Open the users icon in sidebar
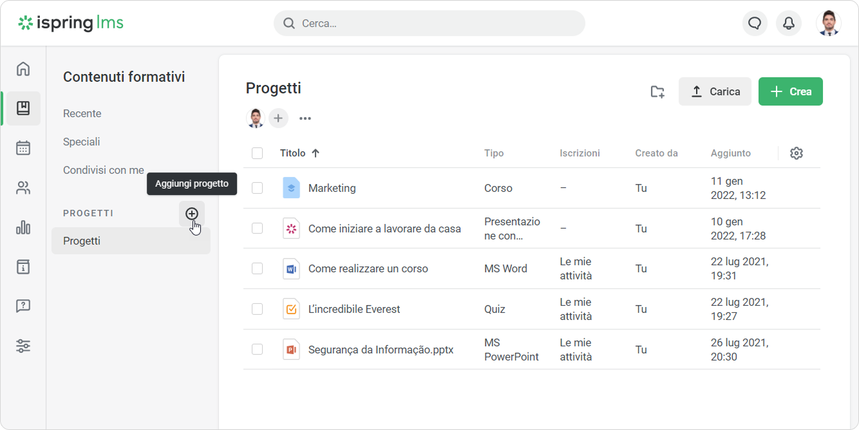The width and height of the screenshot is (859, 430). click(23, 188)
